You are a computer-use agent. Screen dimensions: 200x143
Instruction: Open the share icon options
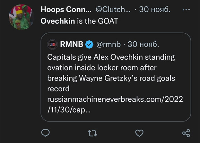(x=186, y=133)
